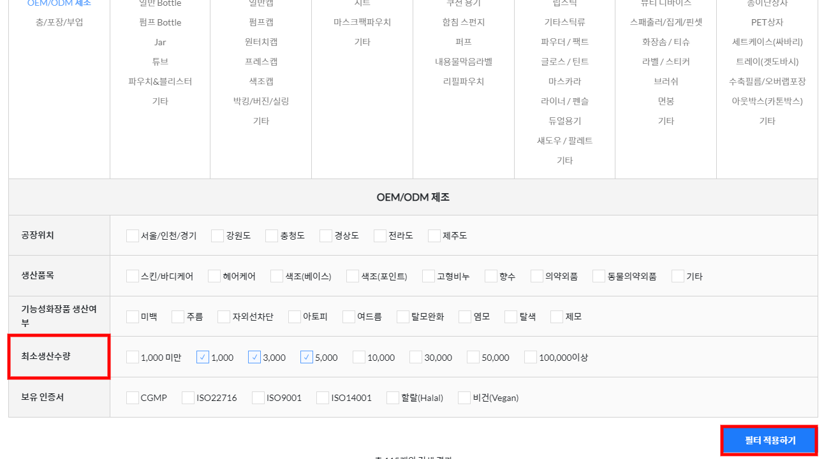Image resolution: width=831 pixels, height=459 pixels.
Task: Check the 헤어케어 product checkbox
Action: tap(214, 277)
